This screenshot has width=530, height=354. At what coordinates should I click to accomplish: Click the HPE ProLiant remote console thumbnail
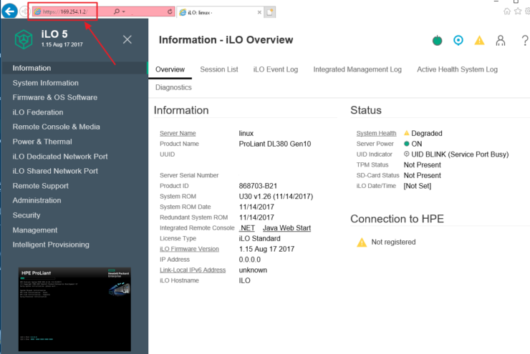(x=74, y=310)
